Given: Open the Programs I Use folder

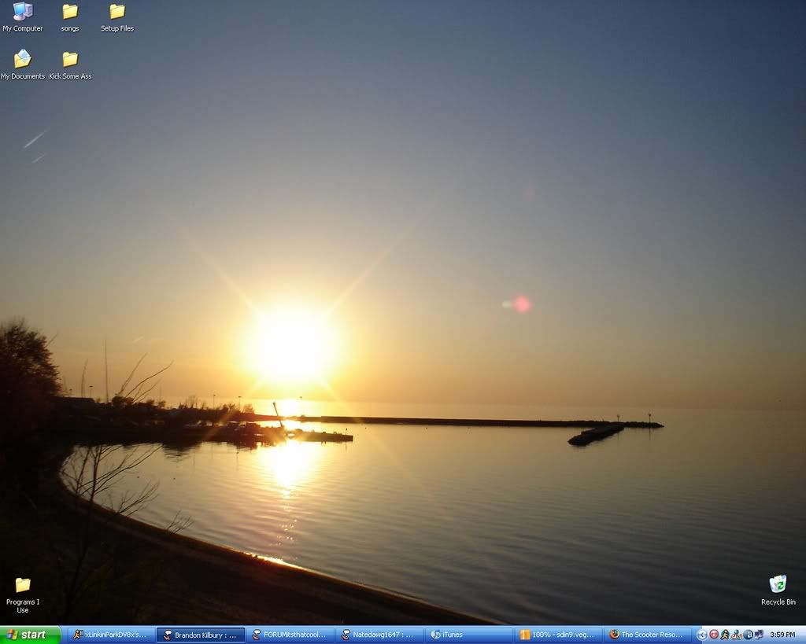Looking at the screenshot, I should click(22, 586).
